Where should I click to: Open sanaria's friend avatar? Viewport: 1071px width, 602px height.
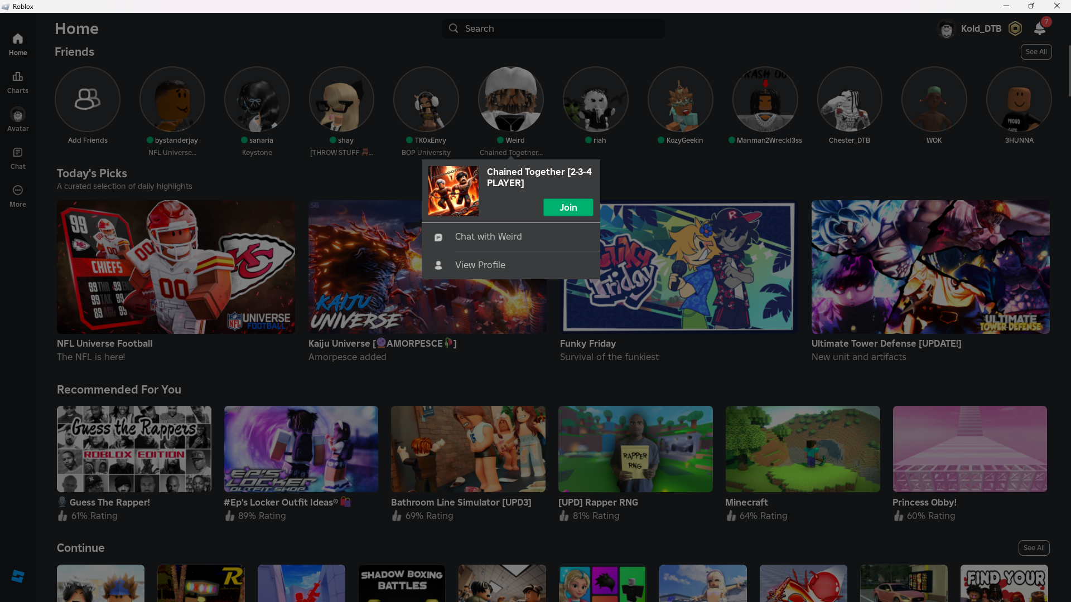click(257, 99)
